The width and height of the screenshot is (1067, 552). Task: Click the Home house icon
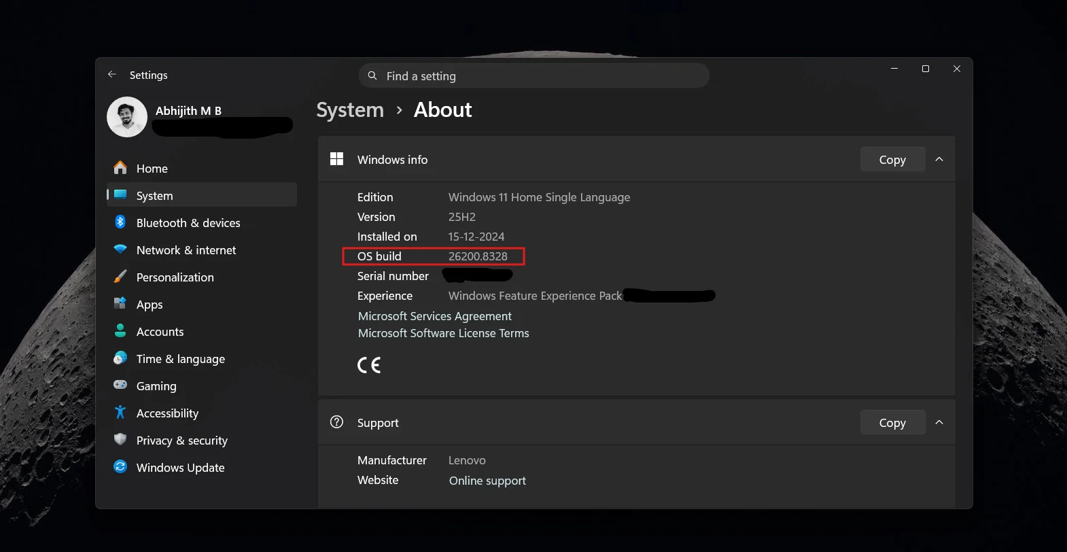point(120,168)
